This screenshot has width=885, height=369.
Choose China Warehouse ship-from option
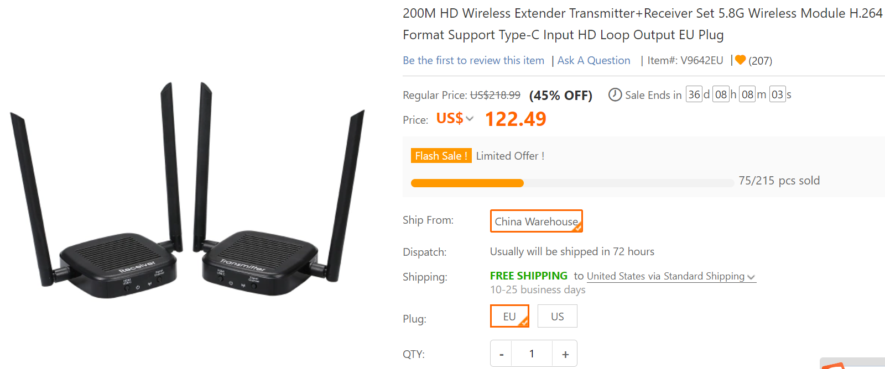[537, 221]
